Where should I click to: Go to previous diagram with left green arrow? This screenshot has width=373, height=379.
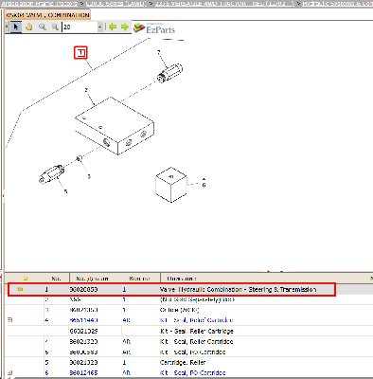(x=113, y=27)
